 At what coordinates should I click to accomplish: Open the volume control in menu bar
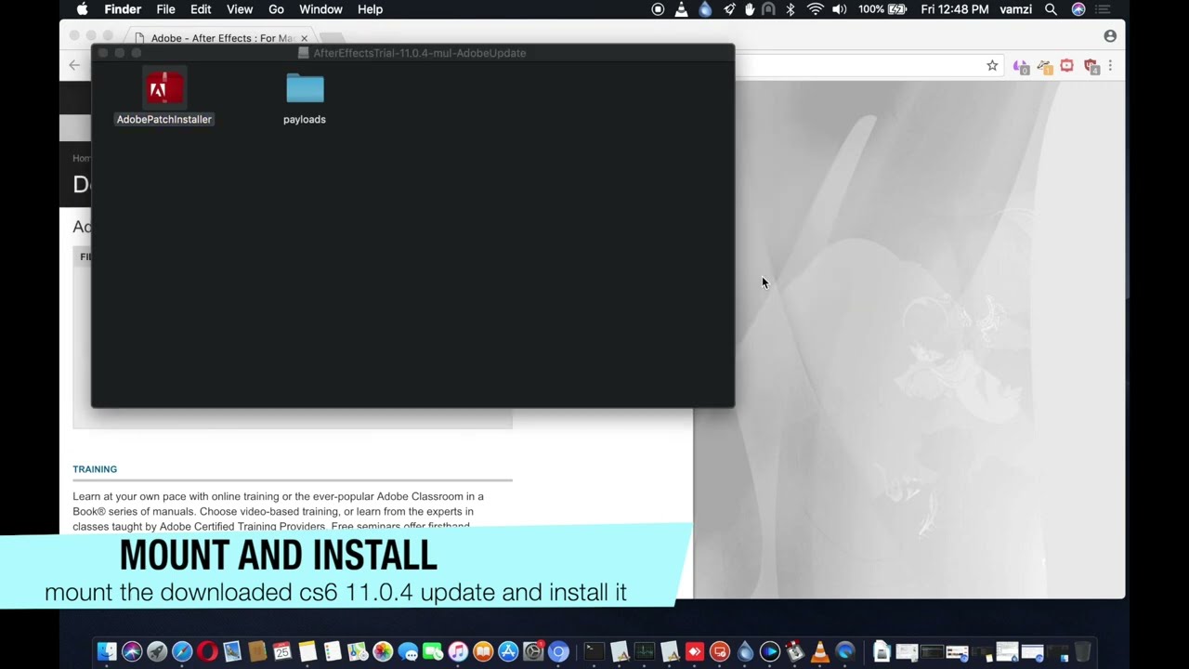839,9
